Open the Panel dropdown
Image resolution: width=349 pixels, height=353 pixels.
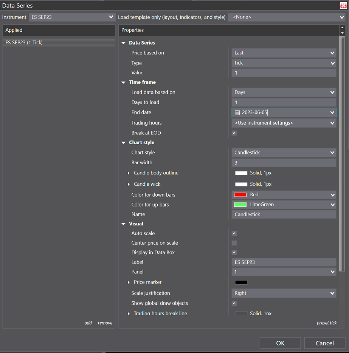(x=284, y=272)
